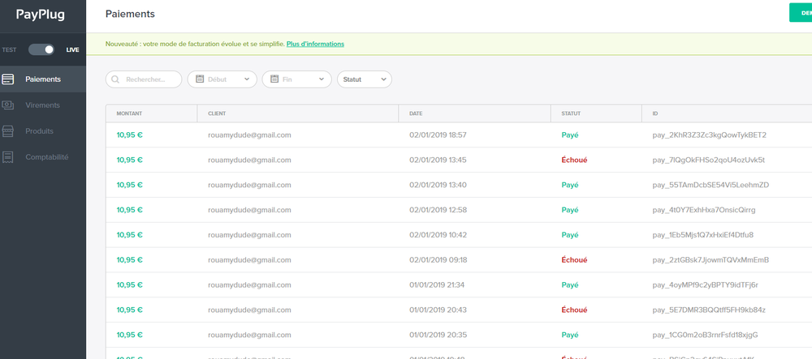Click client email in the 12:58 payment row
Image resolution: width=812 pixels, height=359 pixels.
pos(249,210)
